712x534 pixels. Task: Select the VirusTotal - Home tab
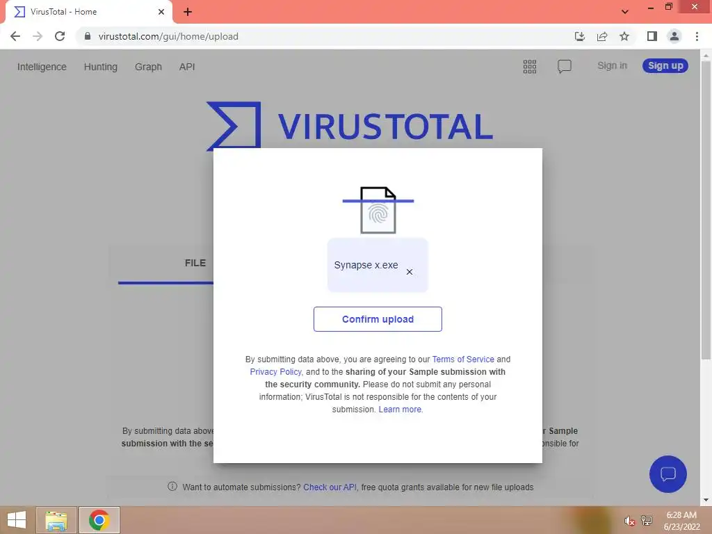point(88,12)
